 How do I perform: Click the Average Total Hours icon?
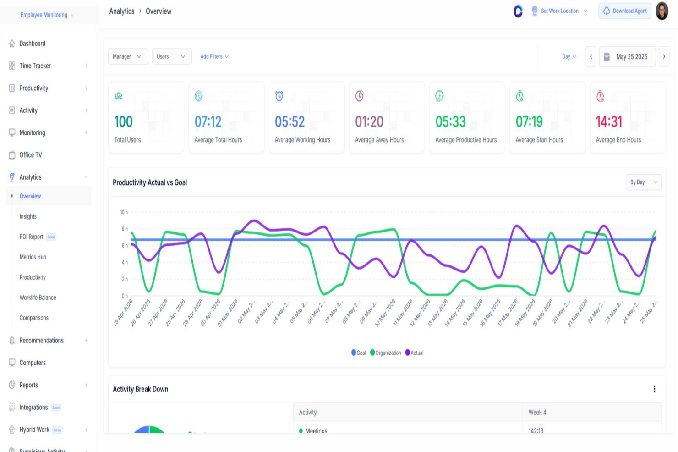(199, 96)
